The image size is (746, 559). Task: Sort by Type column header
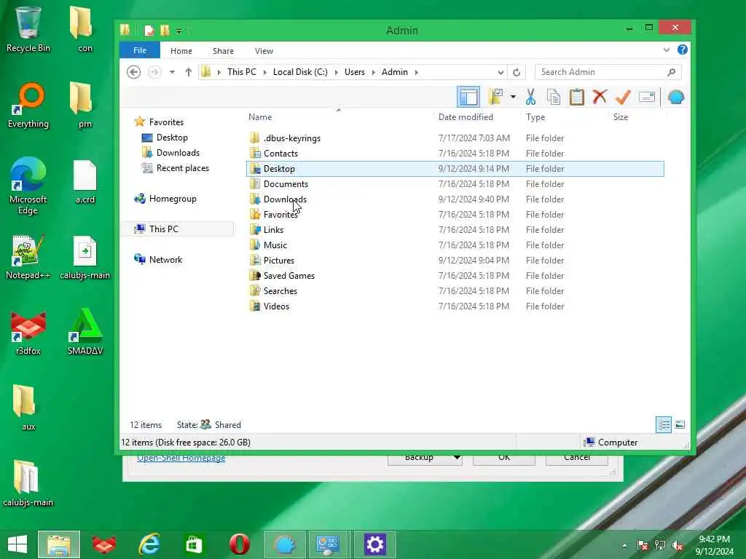click(x=535, y=117)
